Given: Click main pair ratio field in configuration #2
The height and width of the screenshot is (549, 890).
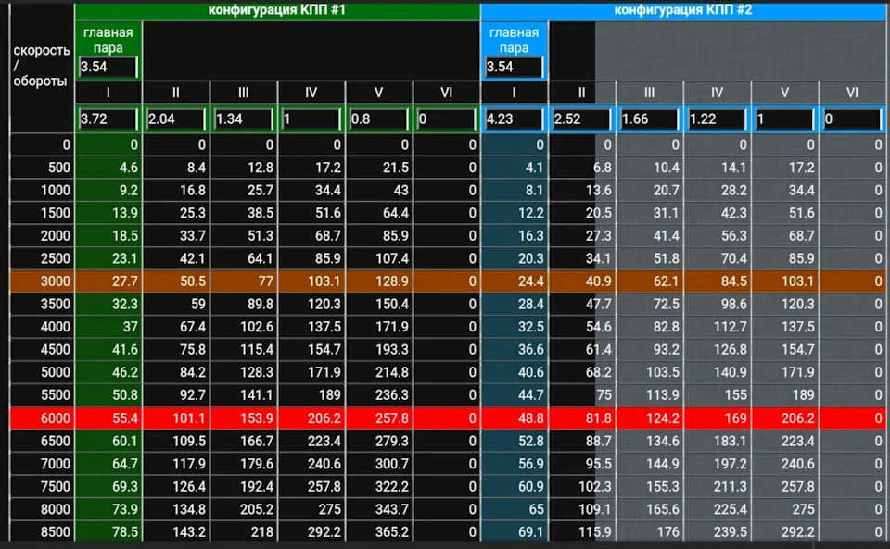Looking at the screenshot, I should click(514, 67).
